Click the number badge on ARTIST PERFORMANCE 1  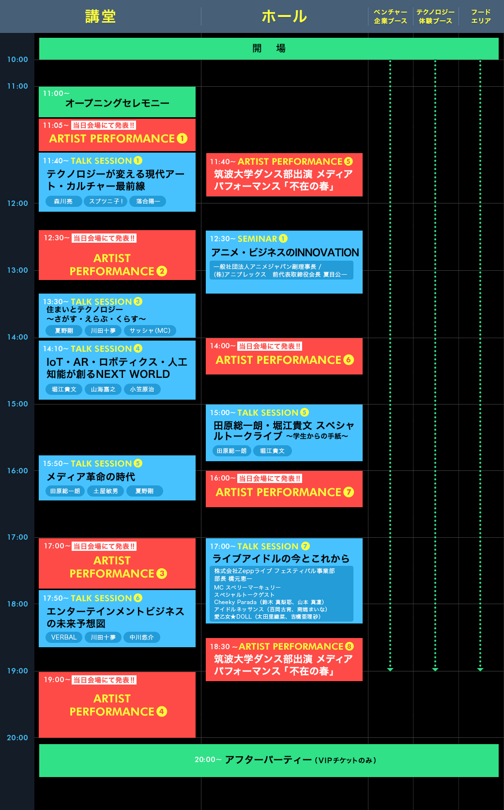click(x=182, y=139)
